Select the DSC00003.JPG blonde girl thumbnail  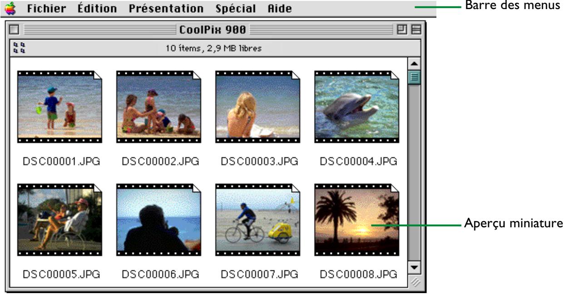[x=257, y=107]
